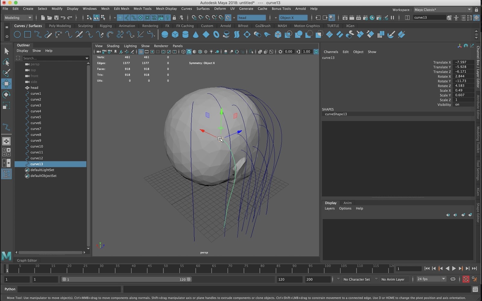Click the play forwards button

(454, 268)
